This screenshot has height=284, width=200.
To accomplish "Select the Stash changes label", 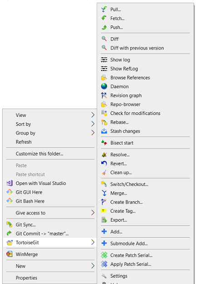I will click(x=125, y=131).
